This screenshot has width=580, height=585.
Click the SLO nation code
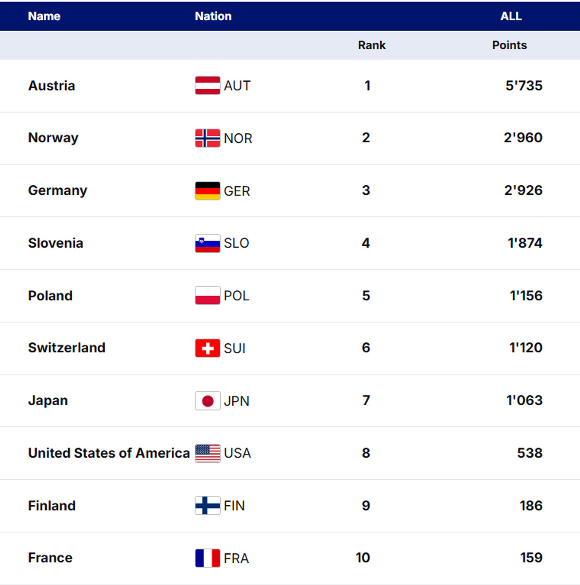(x=237, y=243)
